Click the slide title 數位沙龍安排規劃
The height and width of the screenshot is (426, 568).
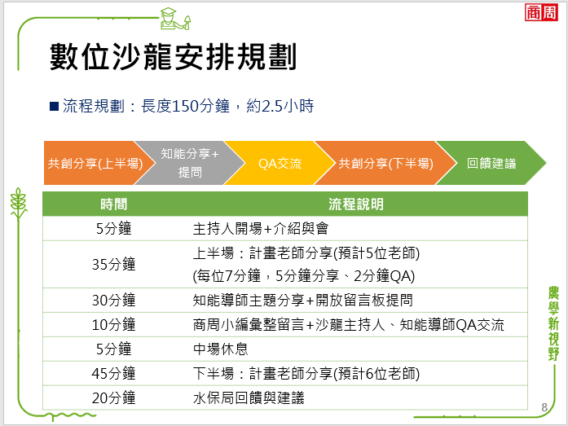coord(171,58)
